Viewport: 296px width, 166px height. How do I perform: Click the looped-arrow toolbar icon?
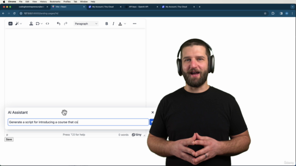pos(37,24)
